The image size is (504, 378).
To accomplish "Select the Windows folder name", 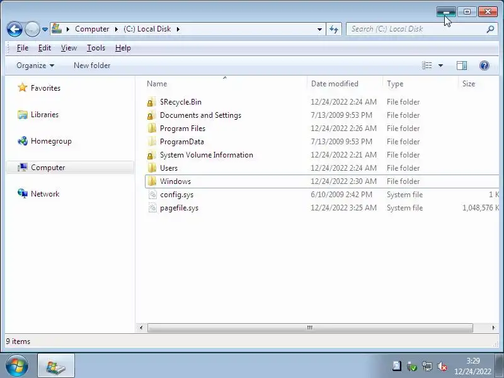I will (x=176, y=181).
